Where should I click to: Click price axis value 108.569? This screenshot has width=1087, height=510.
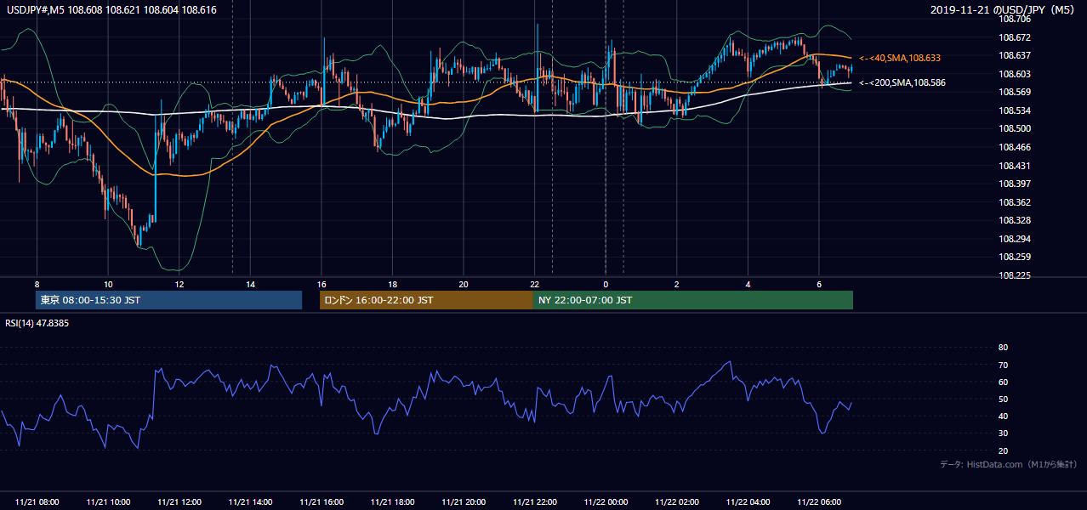(1014, 92)
